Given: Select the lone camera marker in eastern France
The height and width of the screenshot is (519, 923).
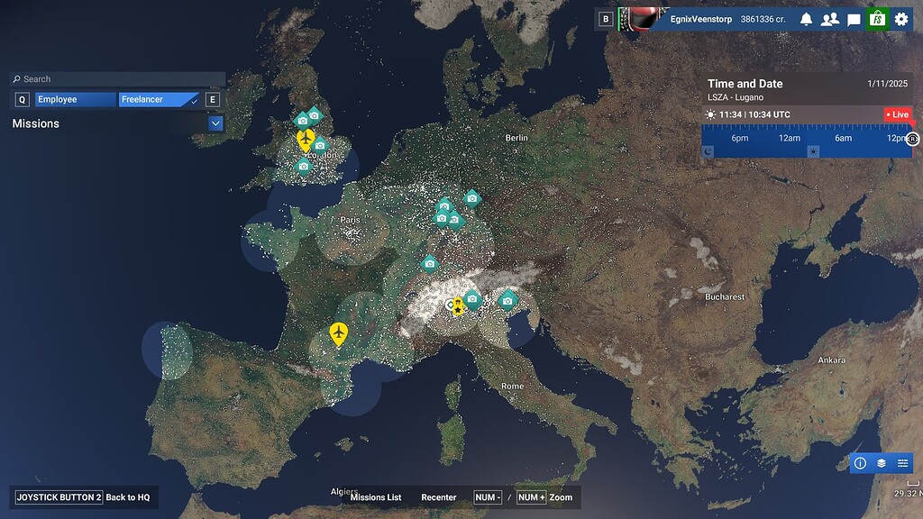Looking at the screenshot, I should [x=430, y=264].
